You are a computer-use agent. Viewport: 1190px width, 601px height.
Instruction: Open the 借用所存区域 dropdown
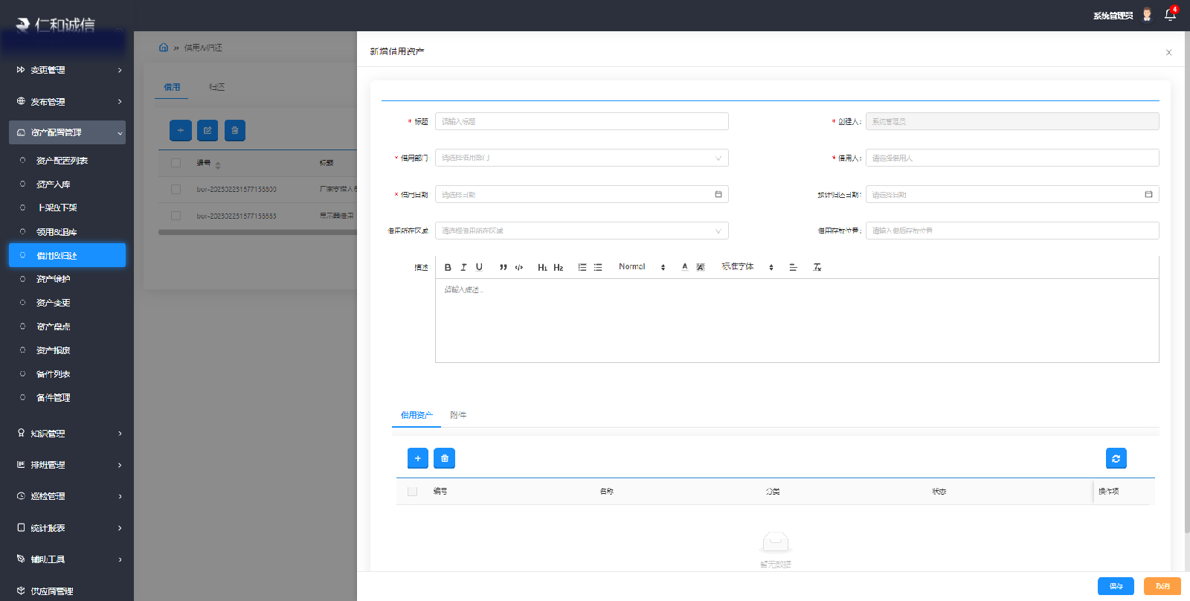click(x=582, y=231)
